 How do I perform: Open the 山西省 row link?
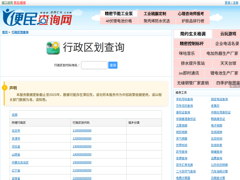[x=16, y=154]
